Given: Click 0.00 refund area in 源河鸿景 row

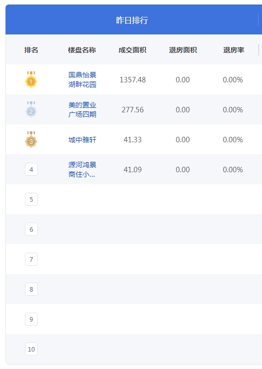Looking at the screenshot, I should (x=183, y=169).
